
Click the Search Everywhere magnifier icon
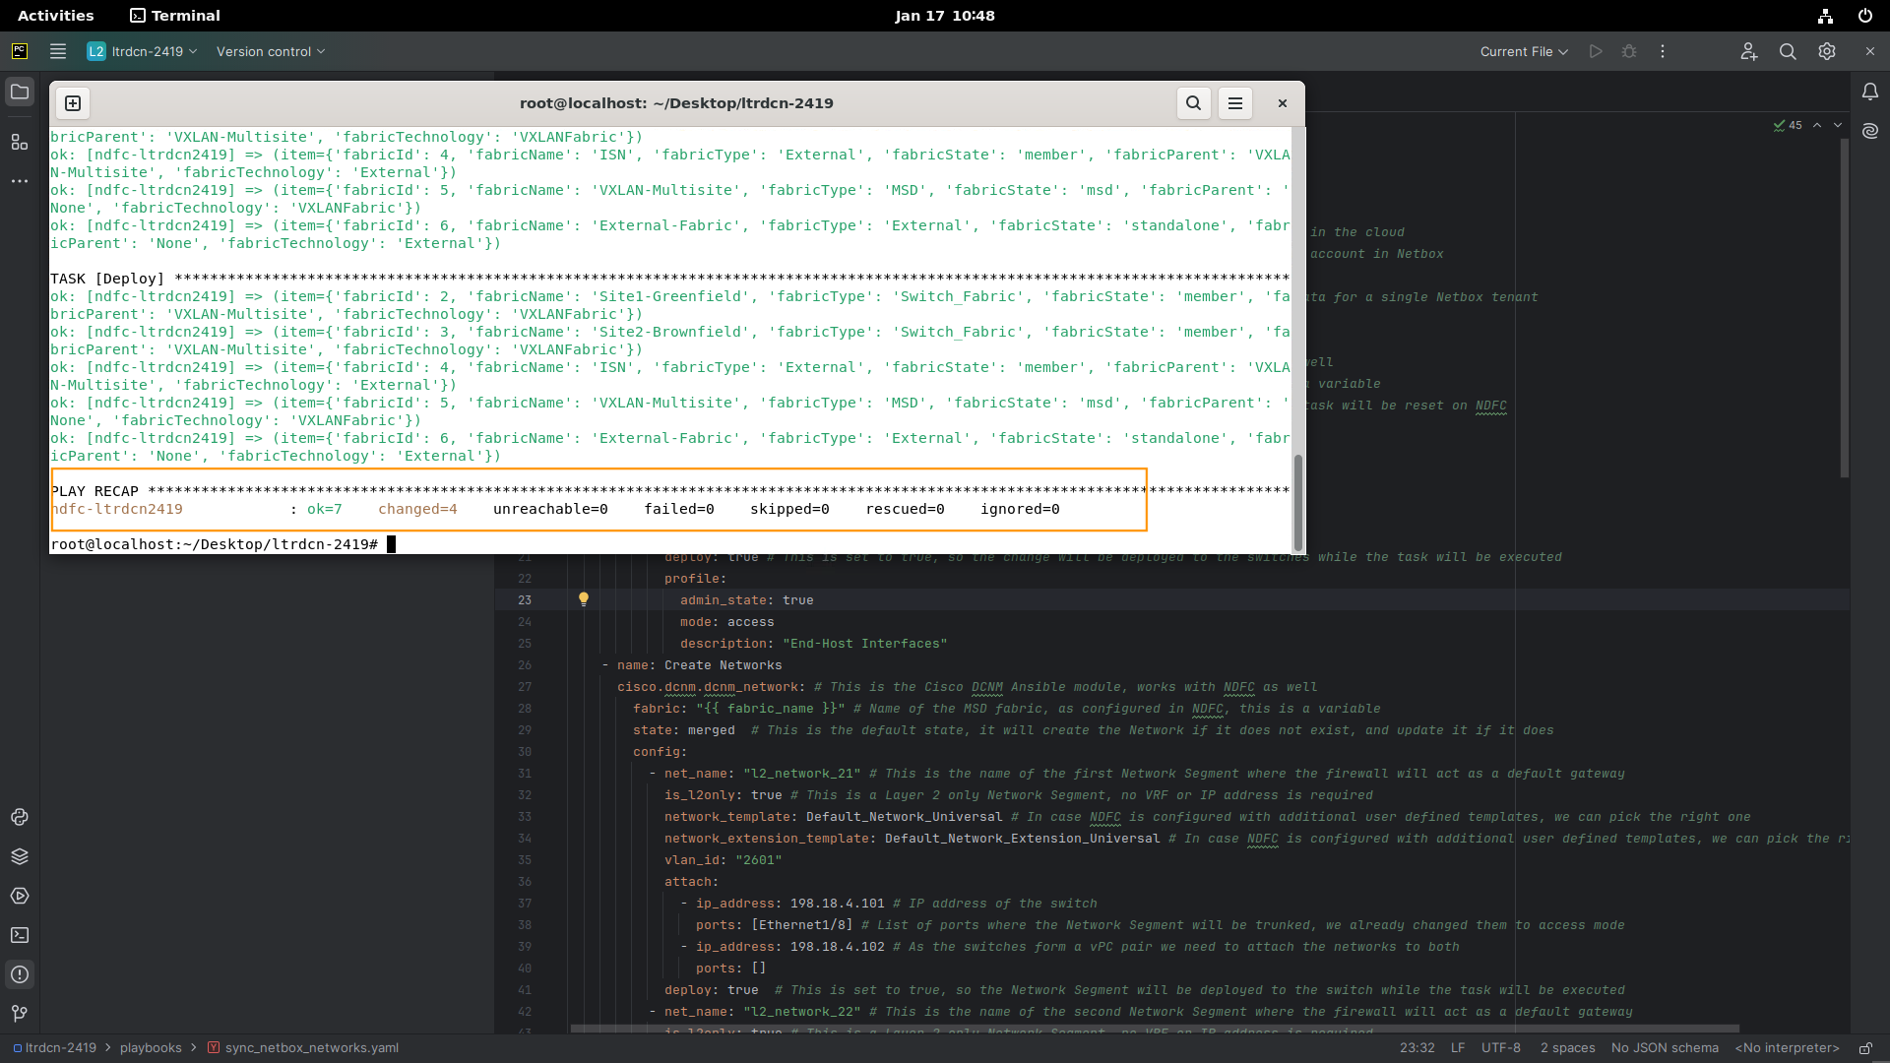1788,51
